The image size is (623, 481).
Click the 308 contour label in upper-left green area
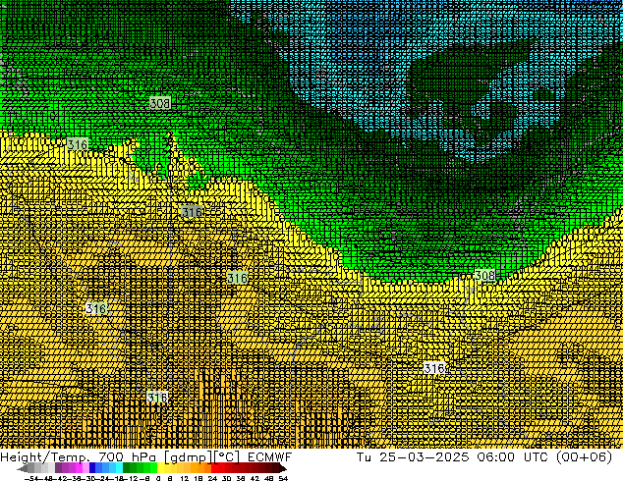pos(160,104)
